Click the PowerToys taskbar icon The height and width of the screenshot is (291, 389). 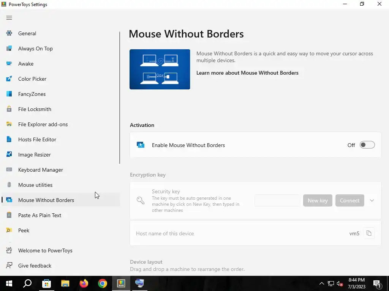click(x=121, y=283)
